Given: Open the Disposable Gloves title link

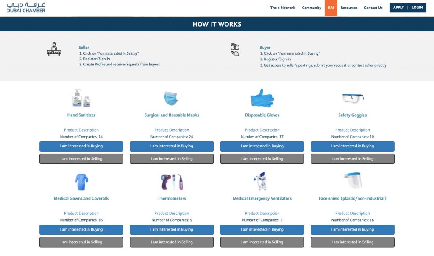Looking at the screenshot, I should point(262,115).
